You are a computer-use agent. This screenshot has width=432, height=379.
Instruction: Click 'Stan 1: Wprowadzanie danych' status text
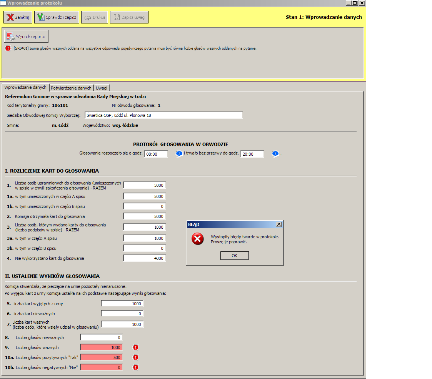tap(324, 17)
